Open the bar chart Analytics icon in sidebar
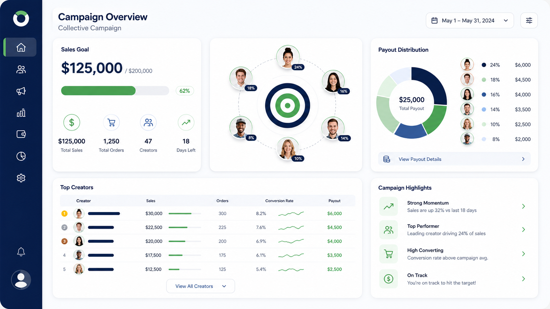Viewport: 550px width, 309px height. tap(21, 113)
